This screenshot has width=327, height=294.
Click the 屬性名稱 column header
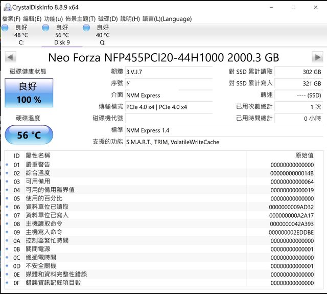click(38, 155)
